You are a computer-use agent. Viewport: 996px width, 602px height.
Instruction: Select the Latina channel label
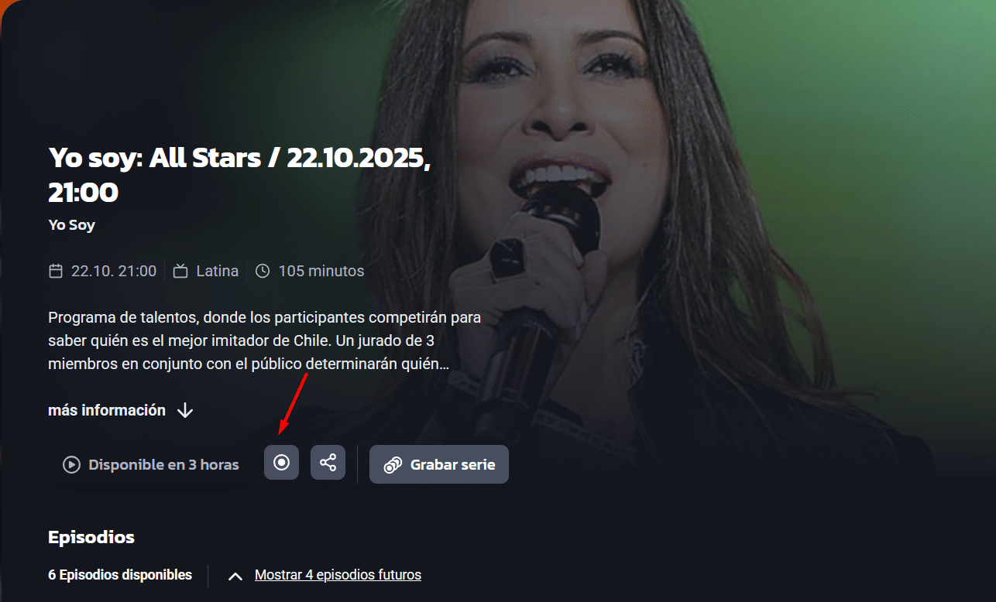[x=217, y=271]
